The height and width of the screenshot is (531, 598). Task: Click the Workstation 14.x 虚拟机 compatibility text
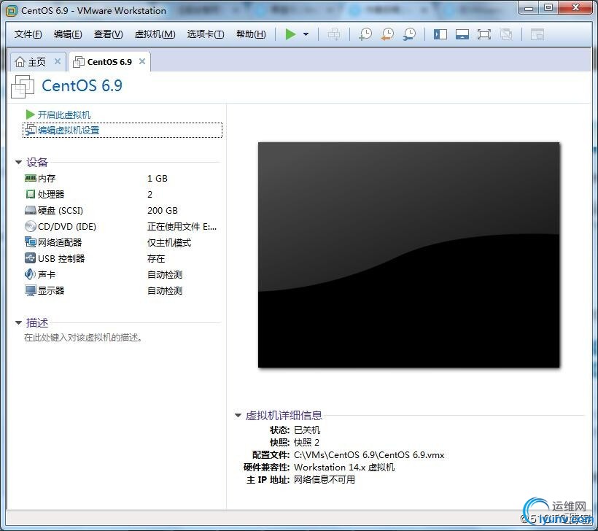click(344, 468)
